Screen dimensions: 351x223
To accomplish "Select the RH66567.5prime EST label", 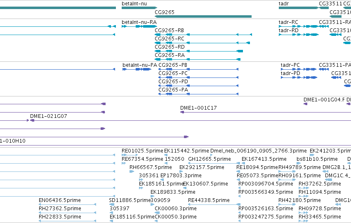I will [151, 167].
